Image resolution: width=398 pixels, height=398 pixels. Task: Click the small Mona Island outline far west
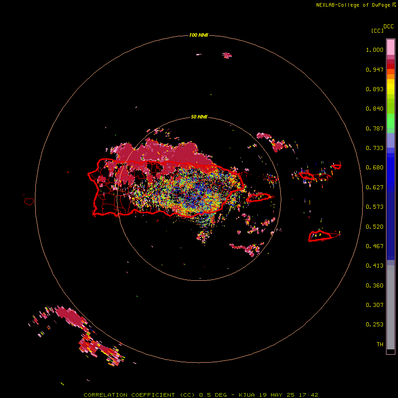coord(29,202)
